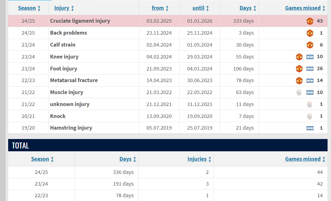
Task: Sort TOTAL table by Games missed
Action: point(305,159)
